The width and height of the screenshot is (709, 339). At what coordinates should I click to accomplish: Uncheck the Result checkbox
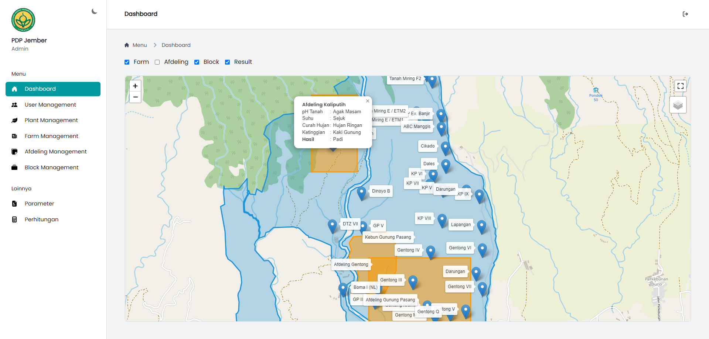click(228, 62)
